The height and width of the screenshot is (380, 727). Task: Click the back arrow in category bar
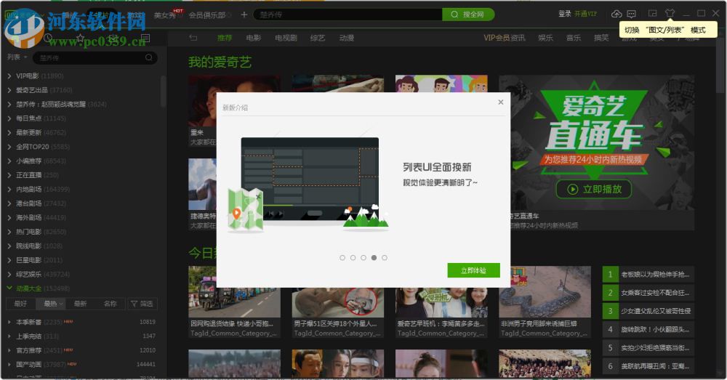(x=193, y=38)
